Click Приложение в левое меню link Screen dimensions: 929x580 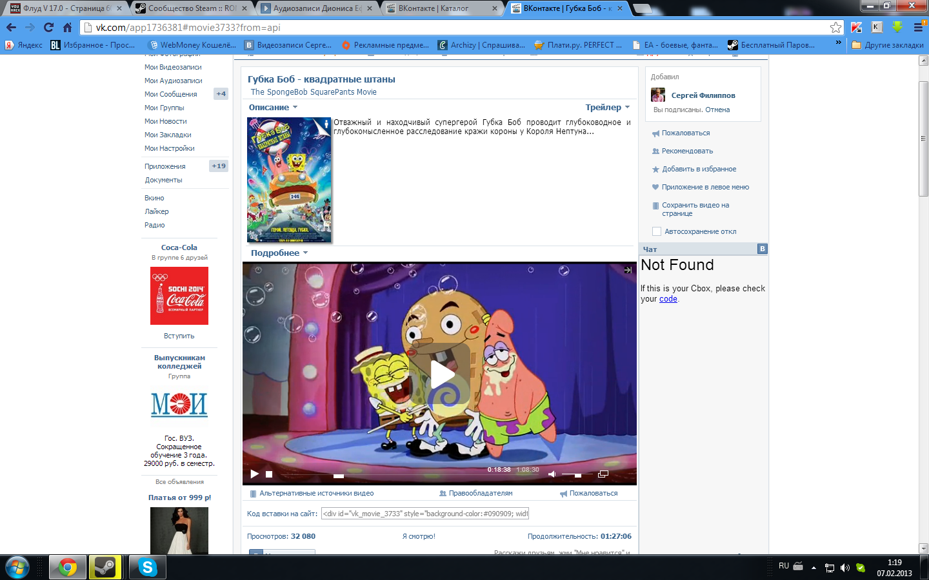[x=705, y=187]
